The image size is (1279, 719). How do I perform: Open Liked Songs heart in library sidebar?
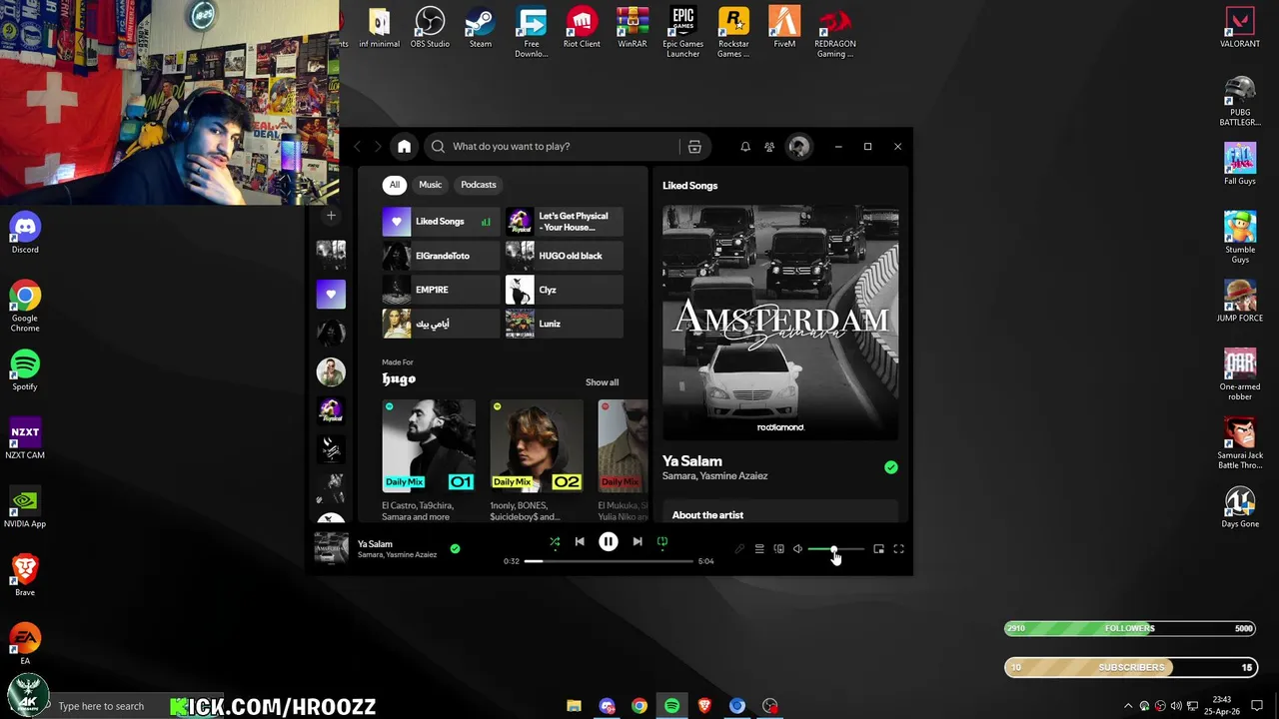tap(331, 294)
